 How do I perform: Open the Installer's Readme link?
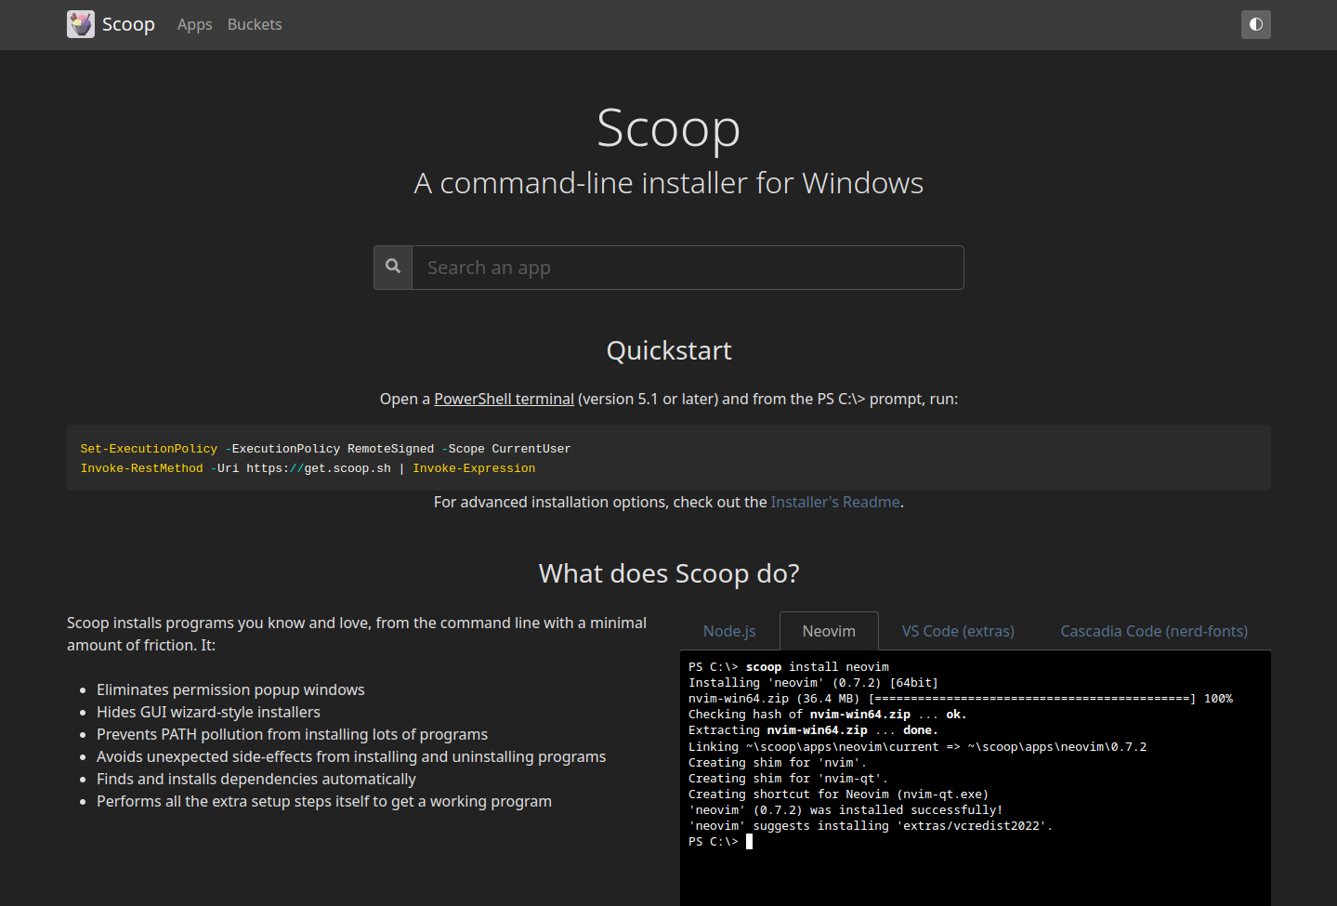coord(835,502)
